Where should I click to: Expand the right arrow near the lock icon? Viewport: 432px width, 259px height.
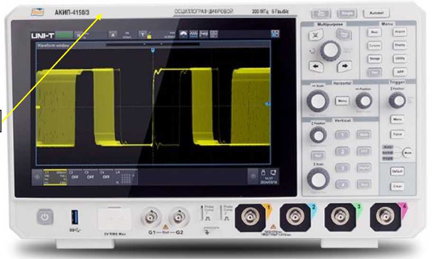click(253, 176)
